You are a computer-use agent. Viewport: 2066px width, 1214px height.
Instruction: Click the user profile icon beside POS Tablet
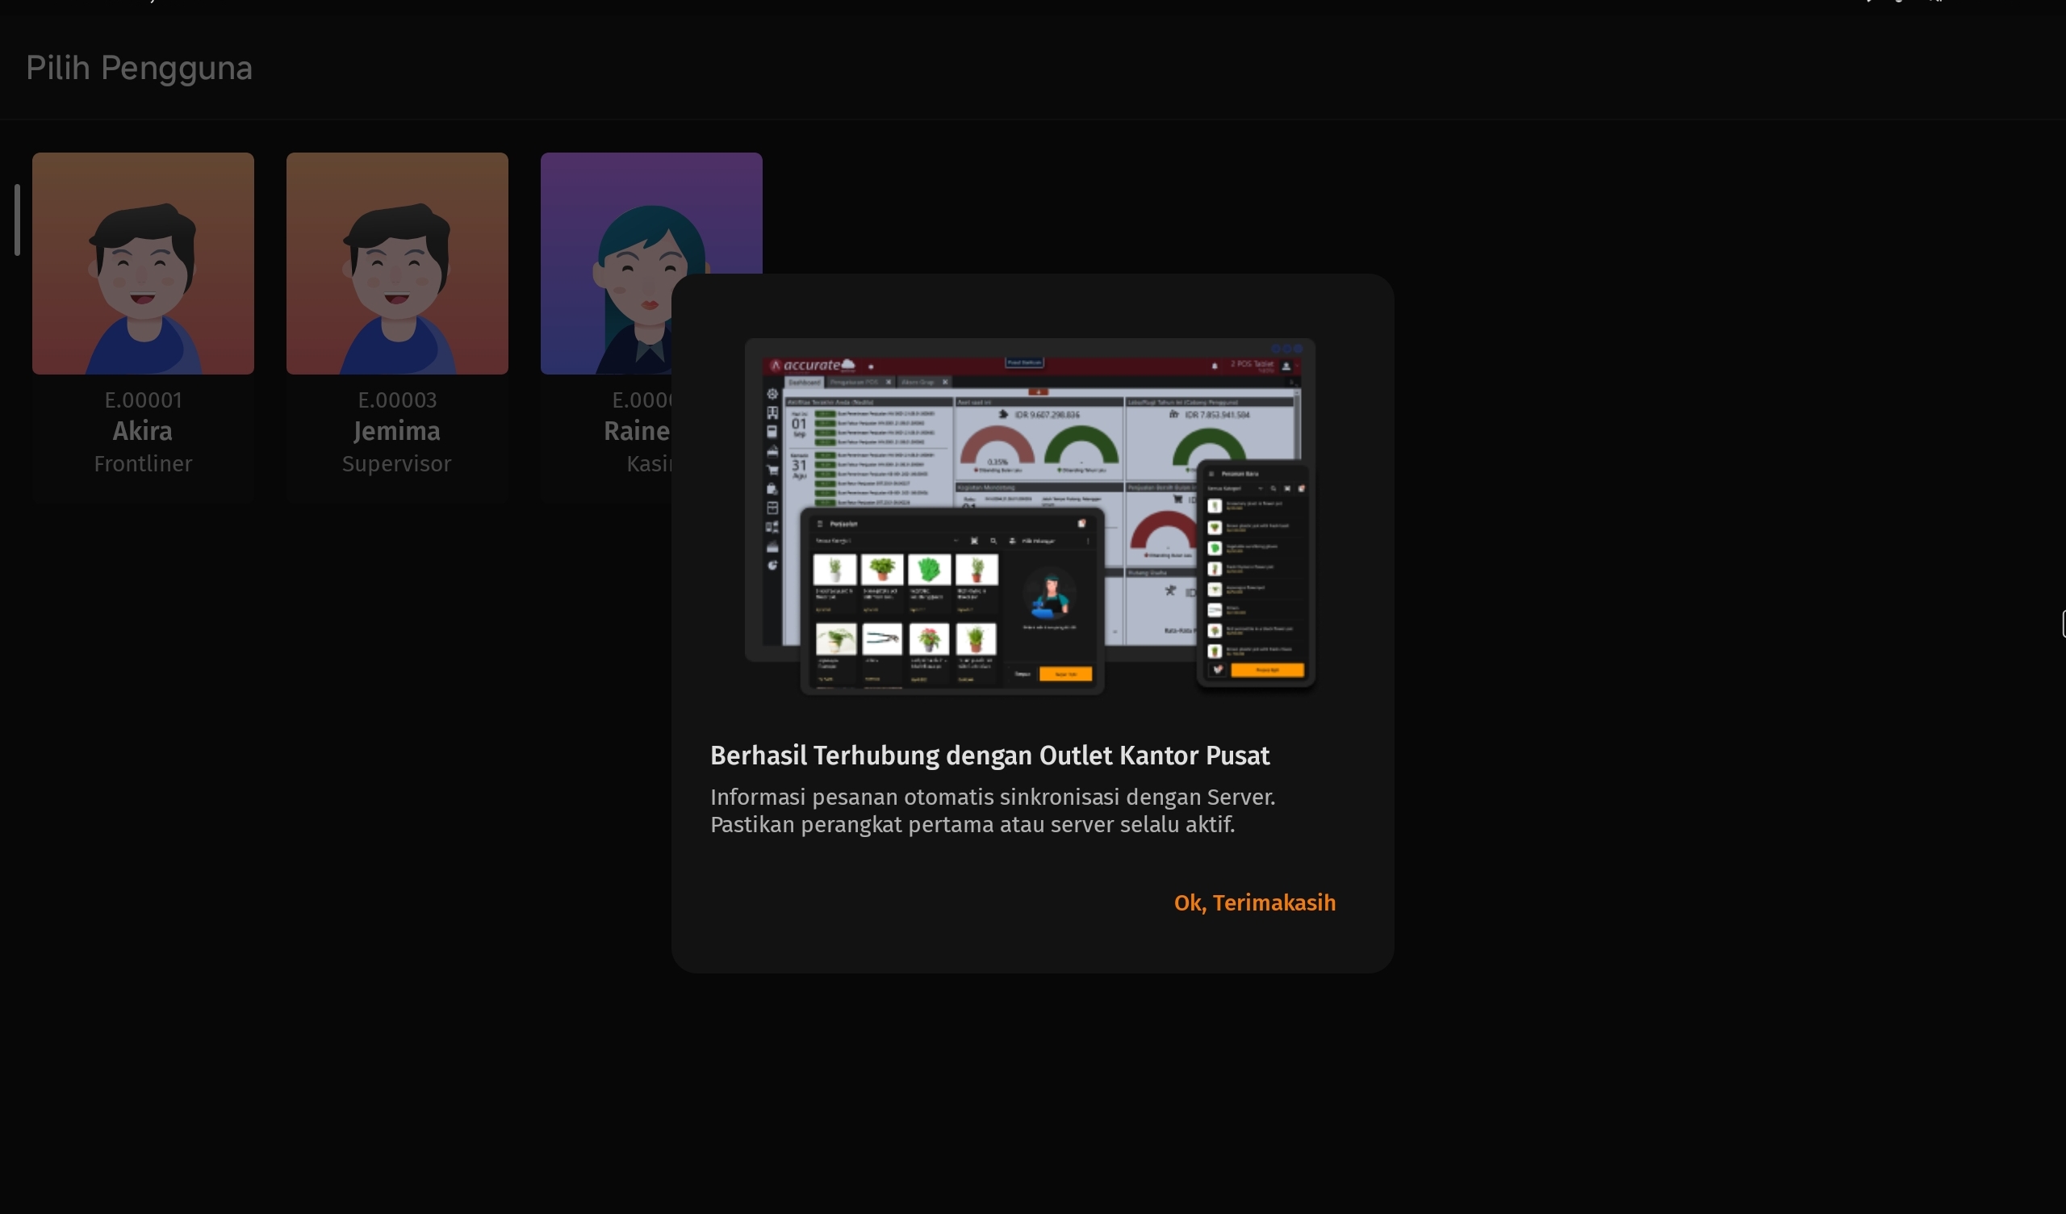(1286, 366)
